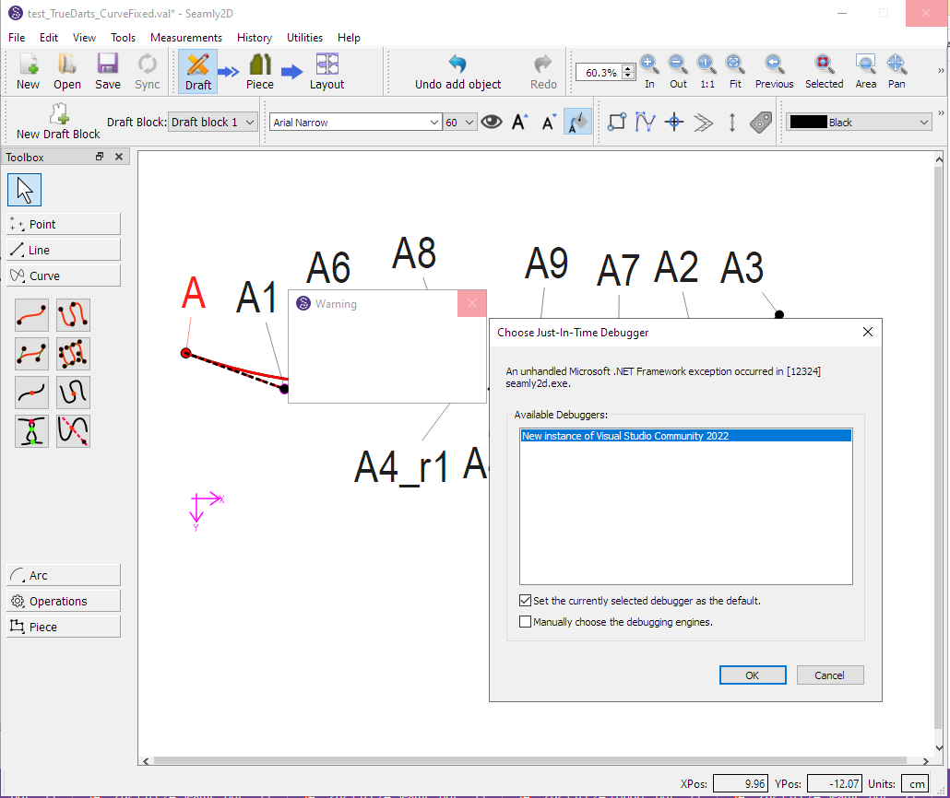Open the Draft Block dropdown

click(213, 121)
